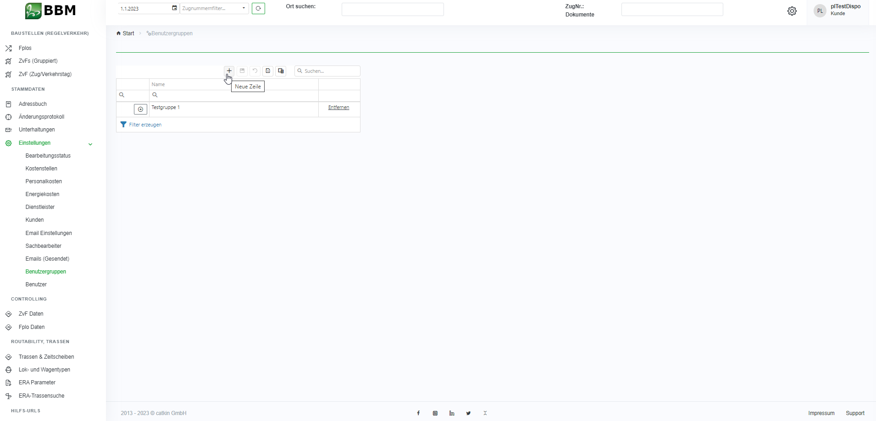Go to Kostenstellen settings page
Viewport: 876px width, 421px height.
pos(41,169)
